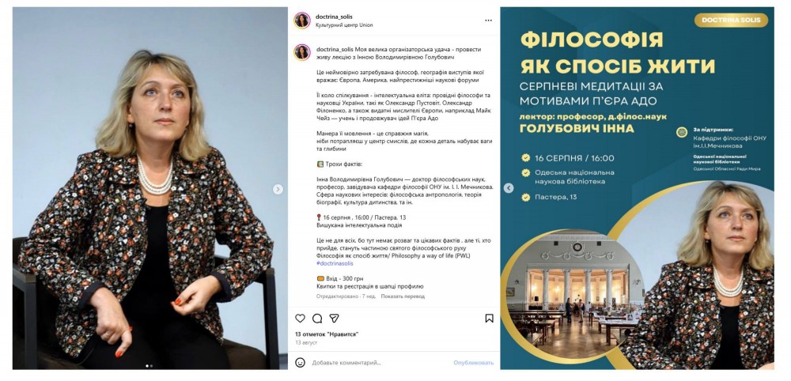Go to previous slide with left arrow
The height and width of the screenshot is (381, 791).
point(509,188)
